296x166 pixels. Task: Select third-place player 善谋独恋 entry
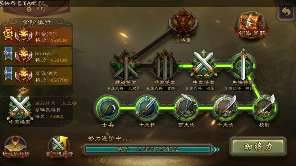click(x=37, y=76)
